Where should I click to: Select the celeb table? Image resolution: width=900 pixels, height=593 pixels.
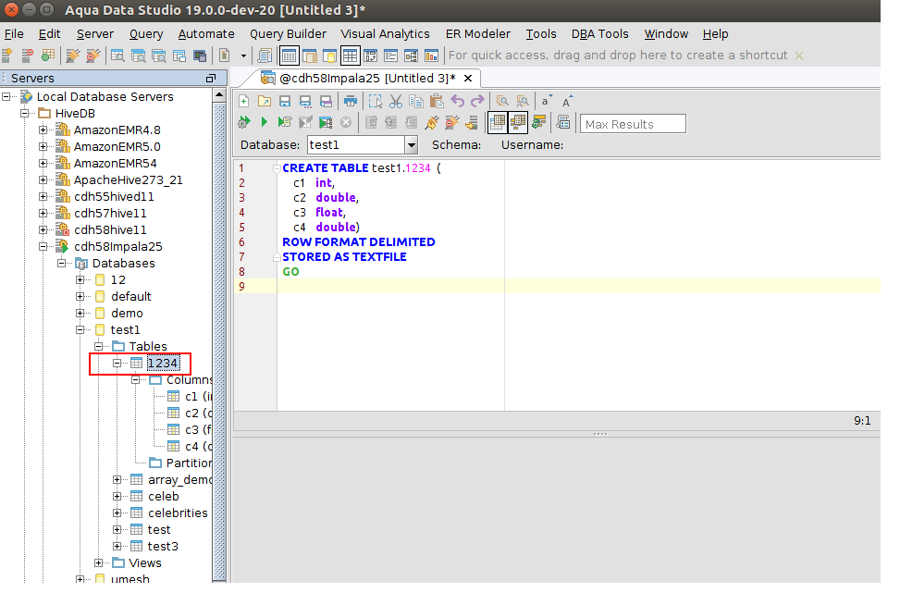164,497
